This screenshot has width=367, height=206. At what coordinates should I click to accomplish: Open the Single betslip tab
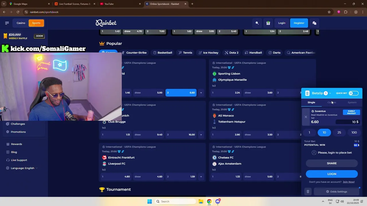click(311, 102)
